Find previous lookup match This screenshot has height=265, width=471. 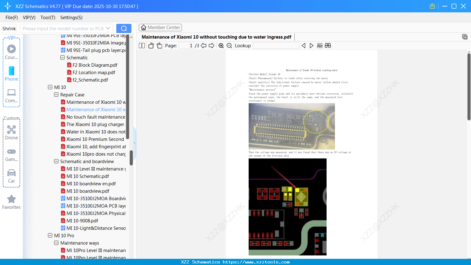click(303, 46)
